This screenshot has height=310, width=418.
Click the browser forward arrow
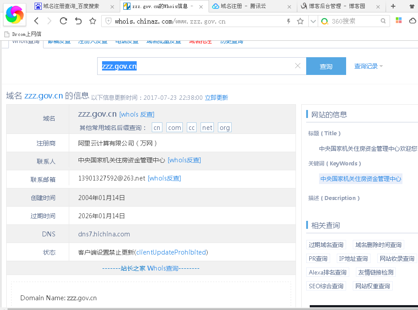point(49,21)
